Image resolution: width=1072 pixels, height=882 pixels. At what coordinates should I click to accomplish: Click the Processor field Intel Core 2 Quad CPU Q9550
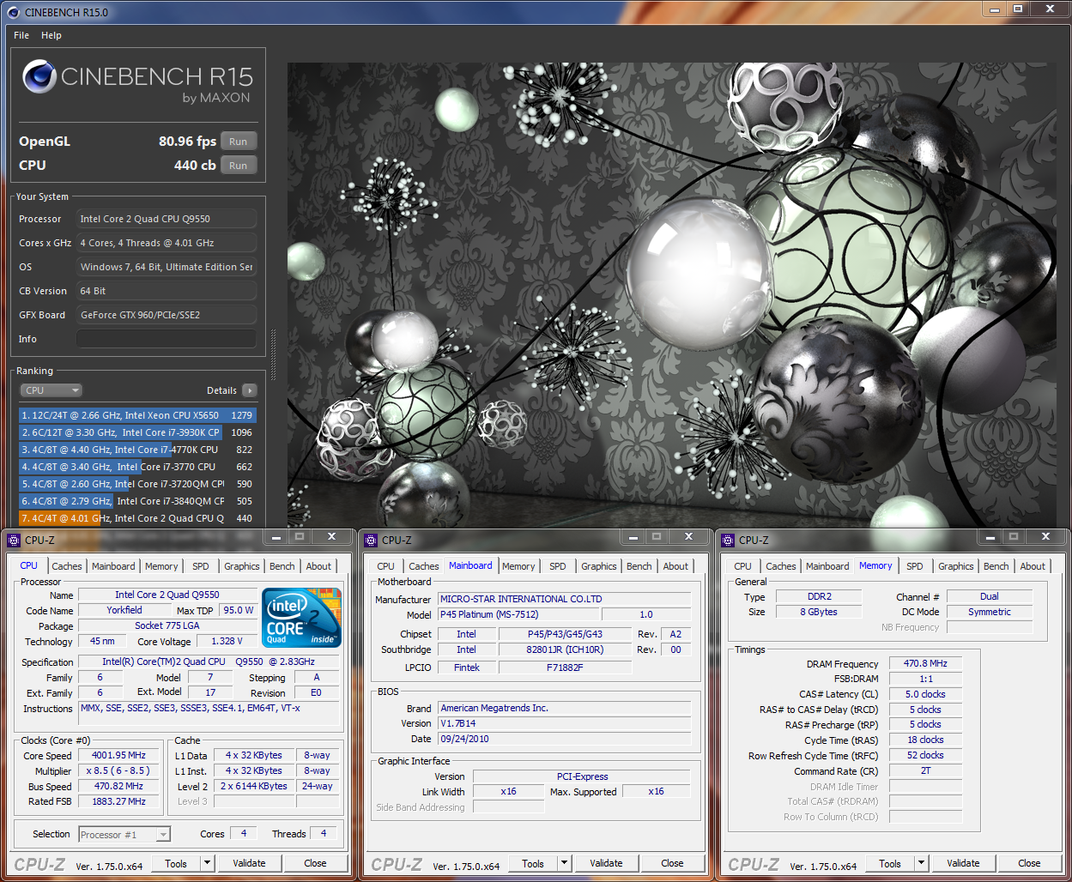tap(167, 219)
